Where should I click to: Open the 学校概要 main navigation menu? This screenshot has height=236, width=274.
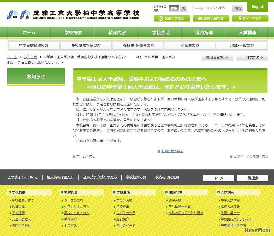[73, 33]
